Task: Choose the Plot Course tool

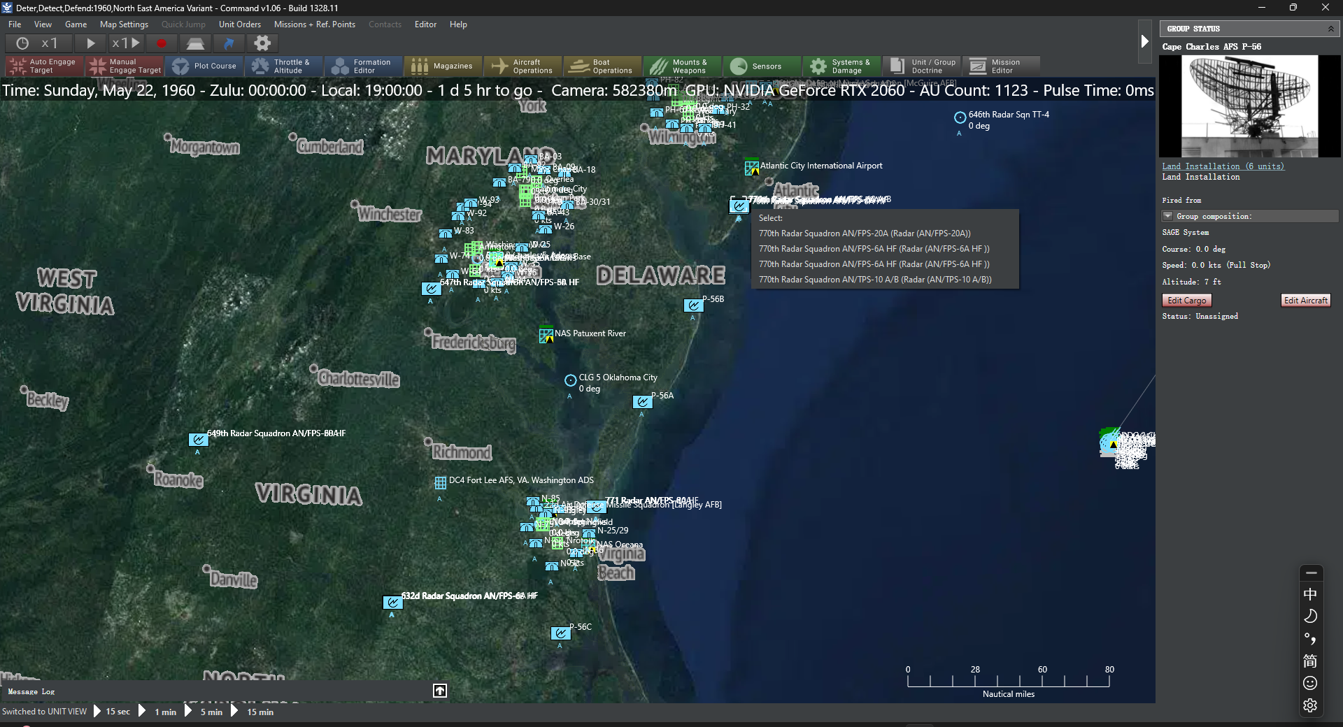Action: click(205, 66)
